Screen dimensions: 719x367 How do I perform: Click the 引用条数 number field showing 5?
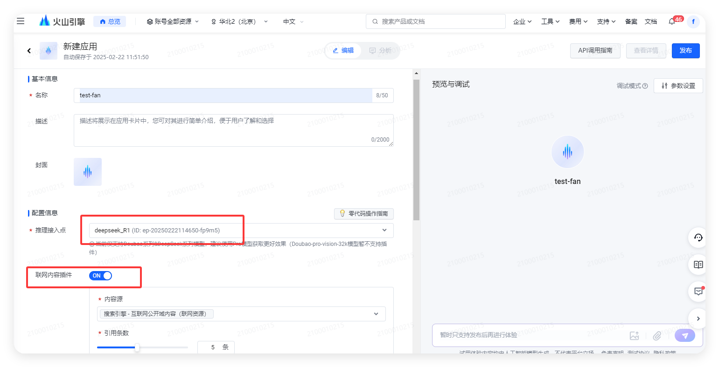click(x=216, y=347)
